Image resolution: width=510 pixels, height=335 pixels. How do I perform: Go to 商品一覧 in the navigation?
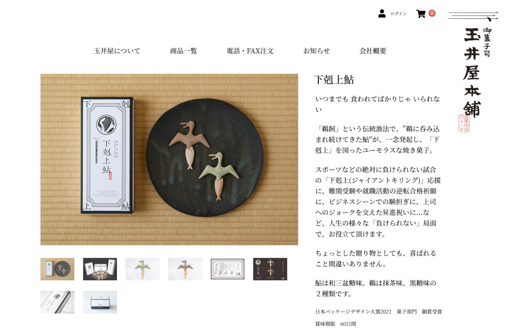184,51
